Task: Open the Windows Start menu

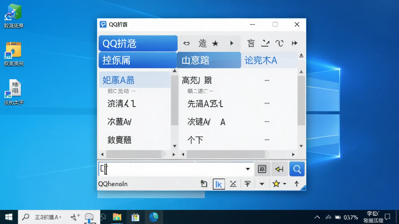Action: tap(9, 217)
